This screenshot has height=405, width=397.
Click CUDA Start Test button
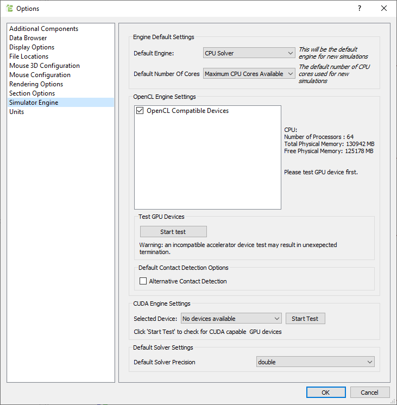tap(305, 319)
